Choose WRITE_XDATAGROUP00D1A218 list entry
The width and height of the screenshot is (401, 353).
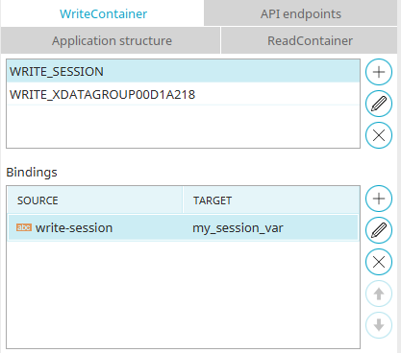click(183, 94)
